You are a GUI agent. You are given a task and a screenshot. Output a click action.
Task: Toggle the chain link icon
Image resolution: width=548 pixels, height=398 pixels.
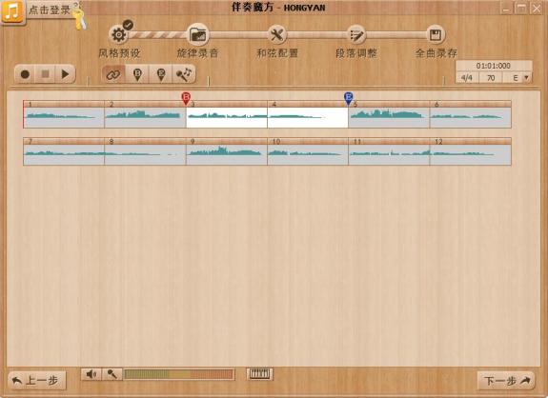pyautogui.click(x=113, y=74)
